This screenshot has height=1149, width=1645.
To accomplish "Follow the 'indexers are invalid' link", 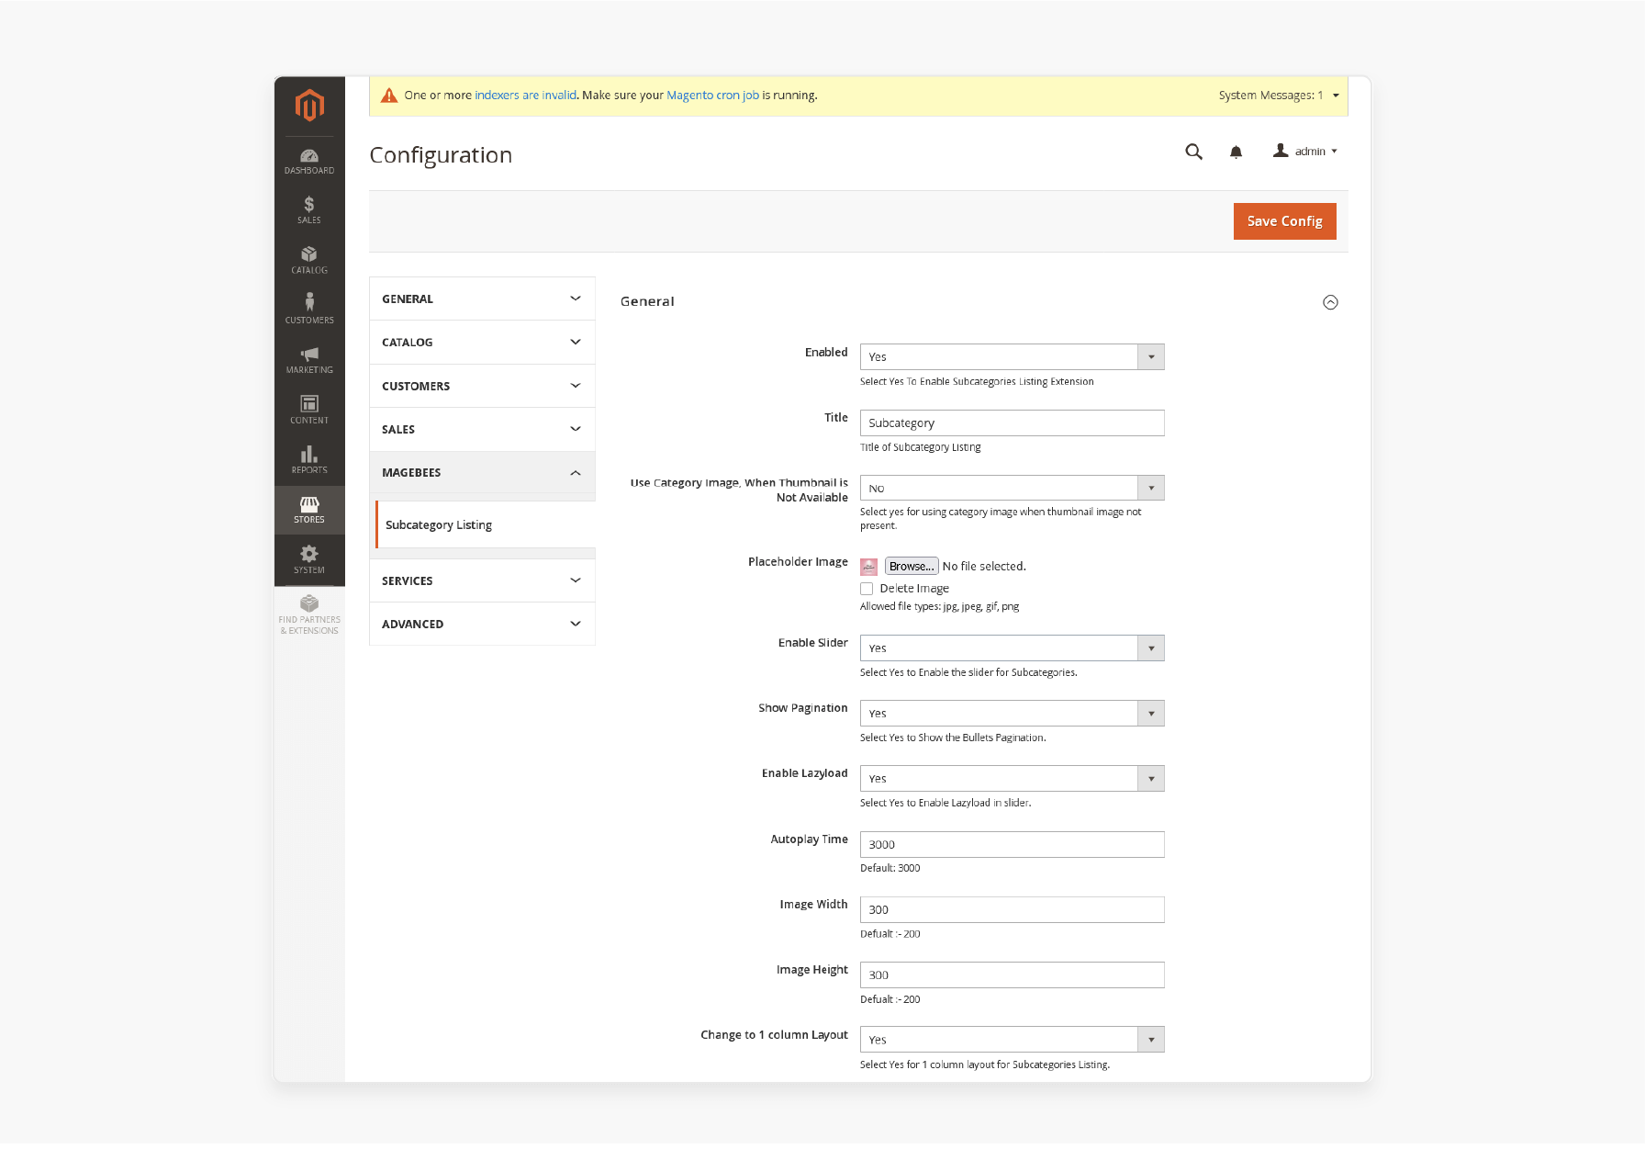I will pos(525,96).
